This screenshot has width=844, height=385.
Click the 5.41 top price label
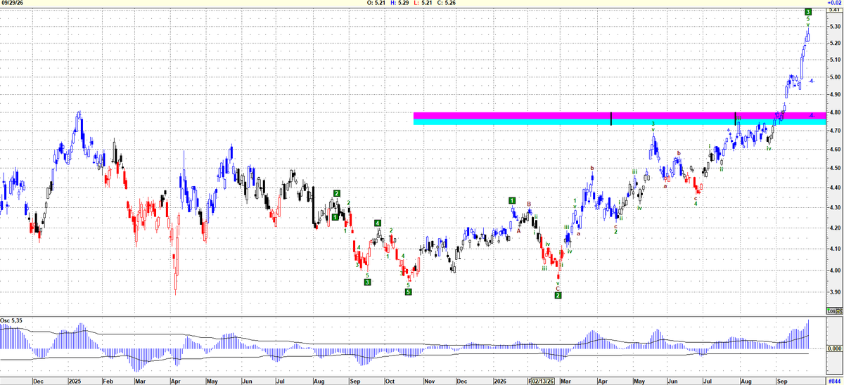[835, 11]
